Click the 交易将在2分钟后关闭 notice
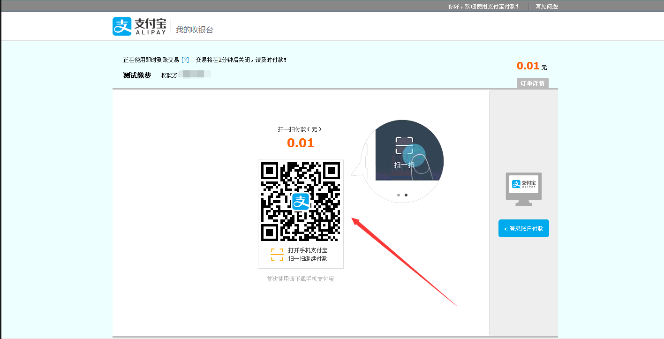 241,60
